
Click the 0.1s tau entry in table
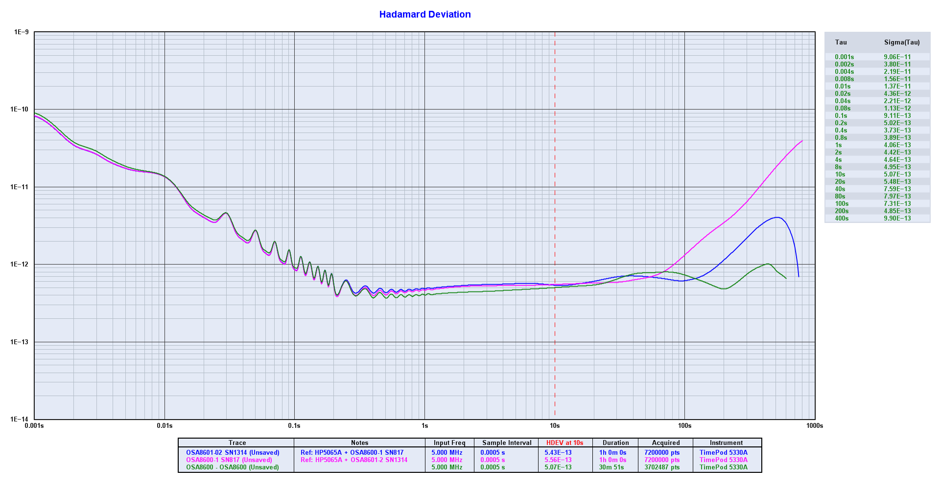pos(841,115)
